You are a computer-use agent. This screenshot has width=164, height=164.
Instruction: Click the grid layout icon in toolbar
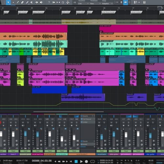pyautogui.click(x=135, y=2)
